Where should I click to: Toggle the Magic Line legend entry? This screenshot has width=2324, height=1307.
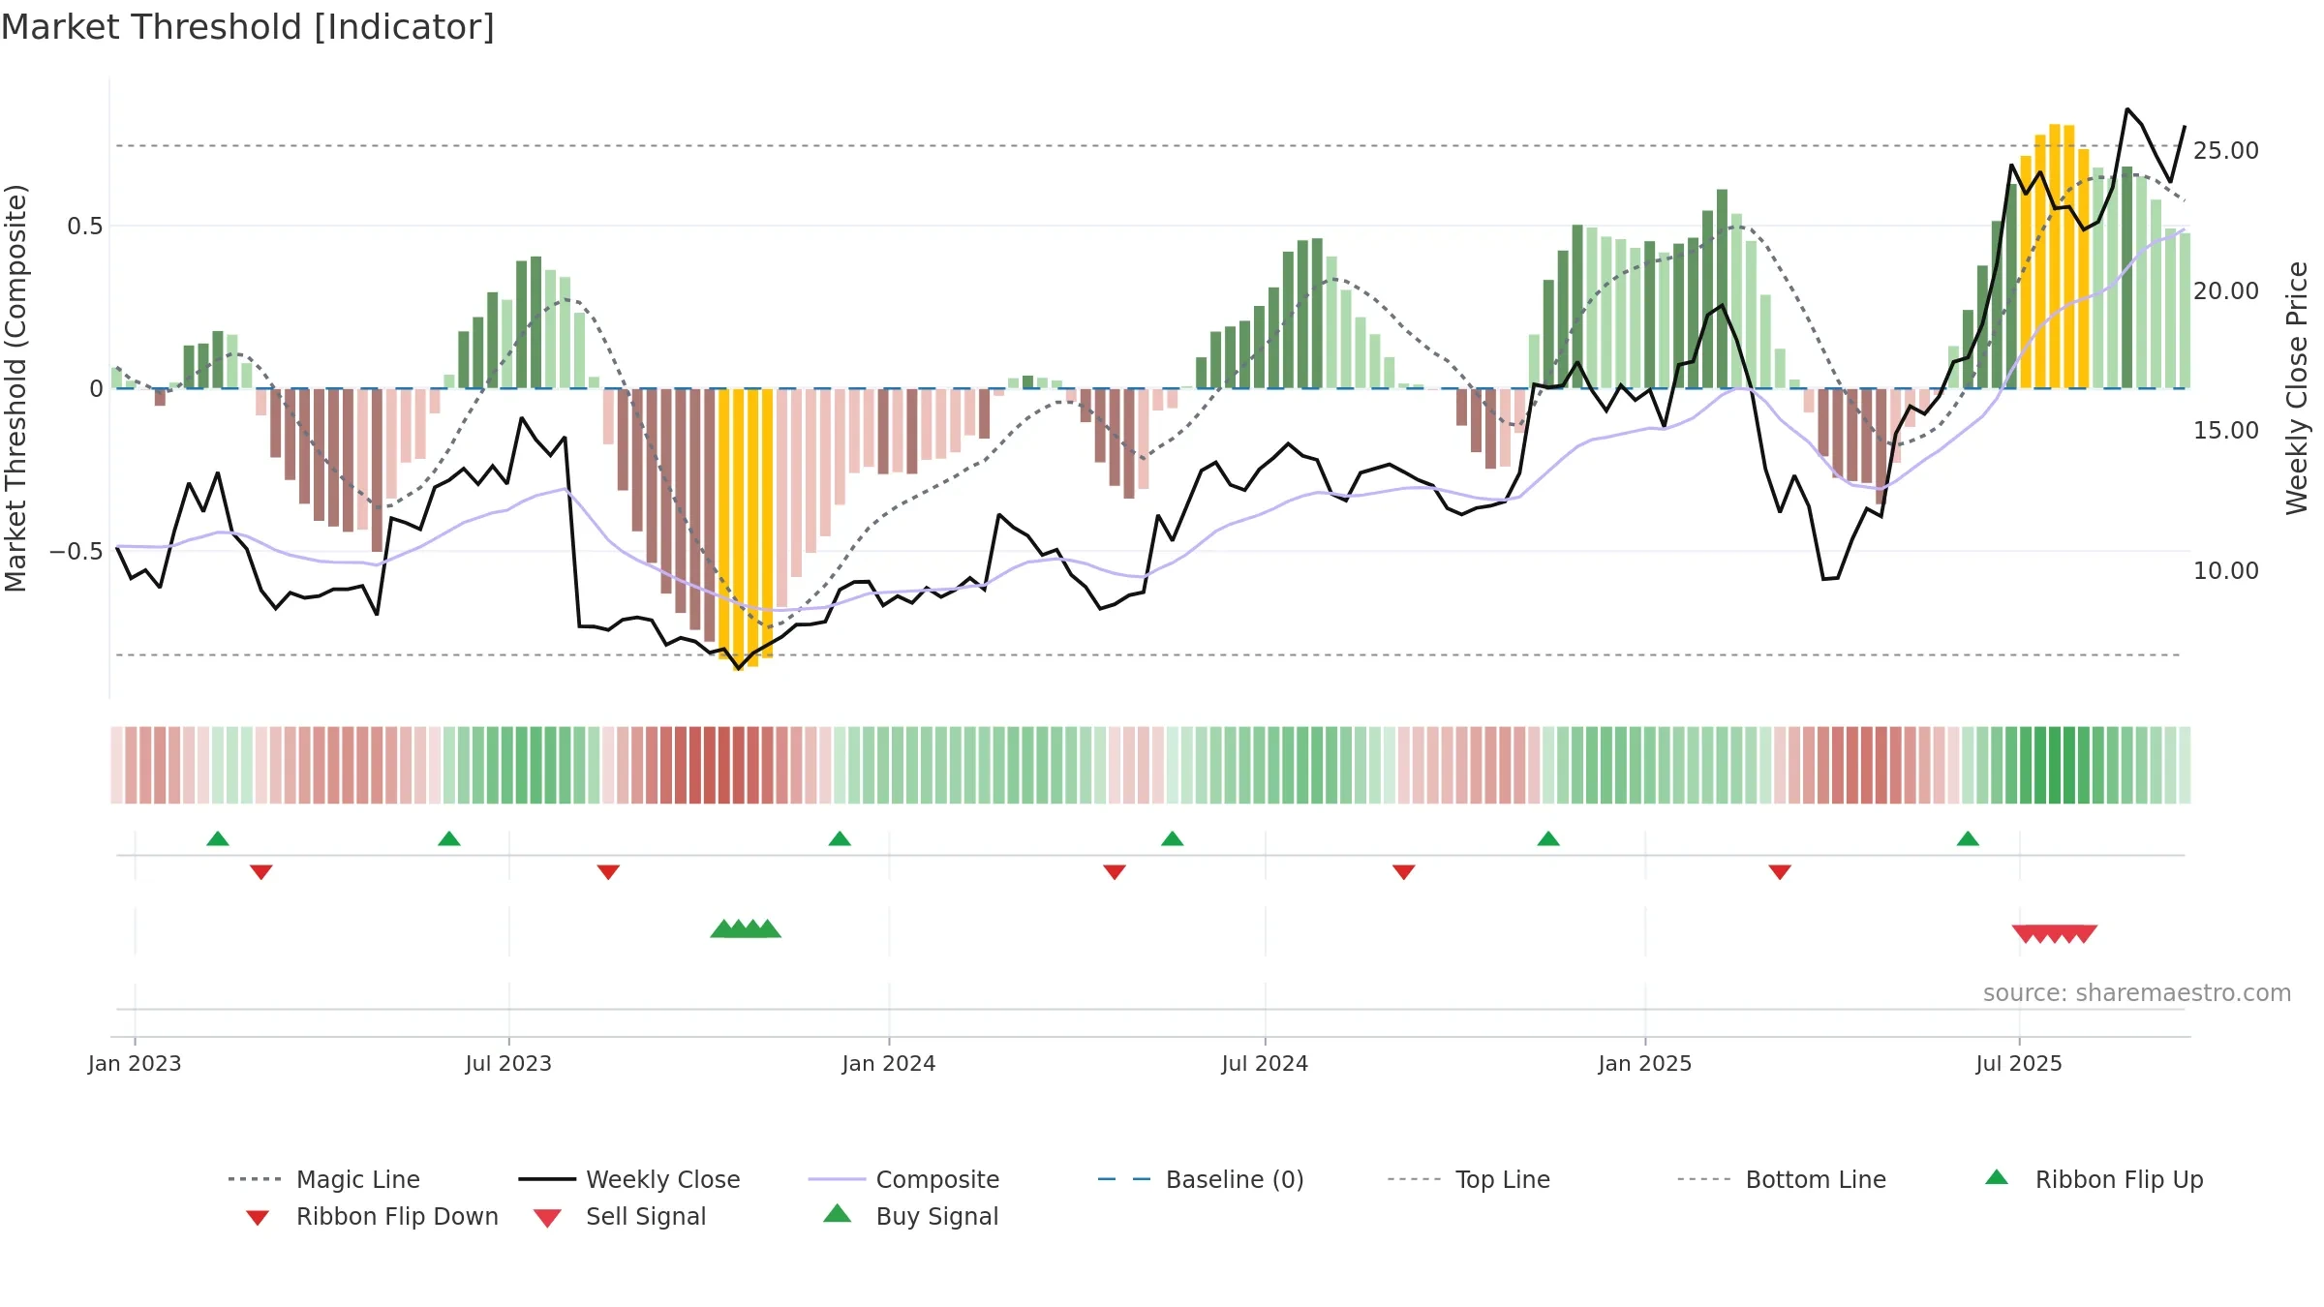click(324, 1179)
